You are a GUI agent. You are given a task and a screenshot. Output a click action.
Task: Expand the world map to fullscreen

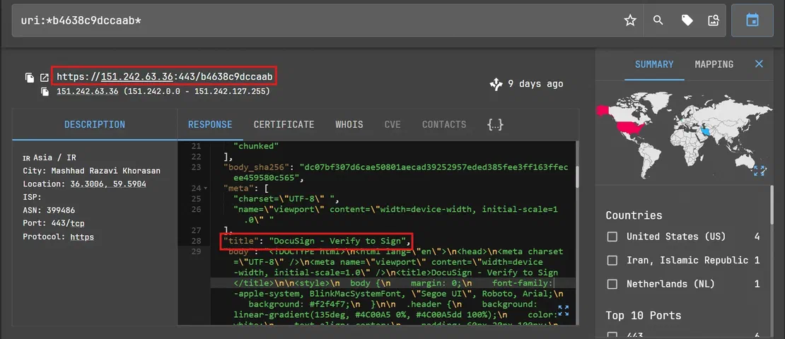[760, 170]
